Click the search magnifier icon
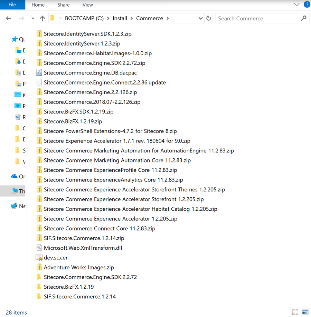311x317 pixels. click(x=303, y=18)
